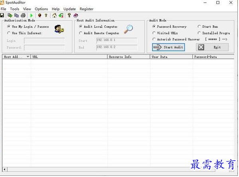Open the Update menu
This screenshot has height=177, width=239.
tap(69, 9)
